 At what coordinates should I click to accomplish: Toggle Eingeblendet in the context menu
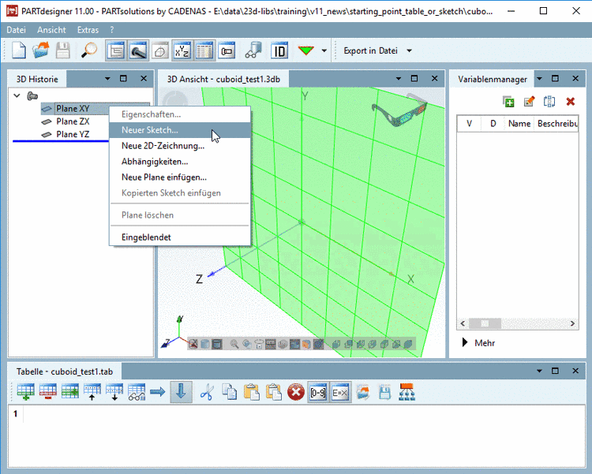180,237
